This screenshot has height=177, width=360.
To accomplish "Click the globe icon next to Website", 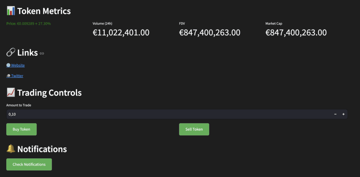I will pos(8,65).
